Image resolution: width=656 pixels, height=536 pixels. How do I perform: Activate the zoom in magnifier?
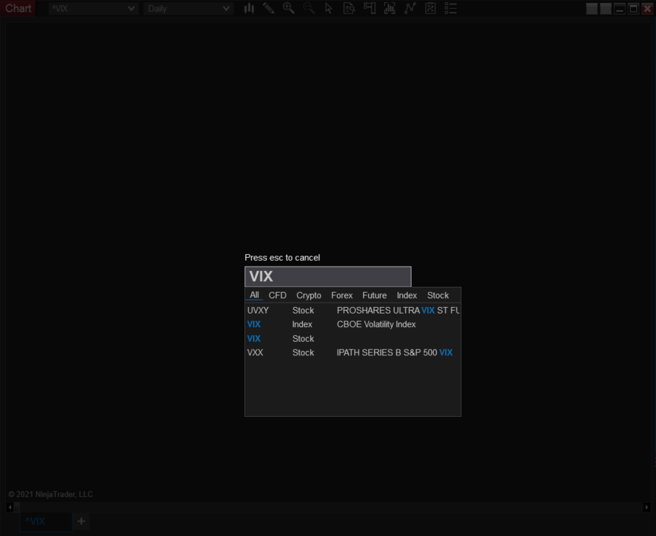coord(289,9)
